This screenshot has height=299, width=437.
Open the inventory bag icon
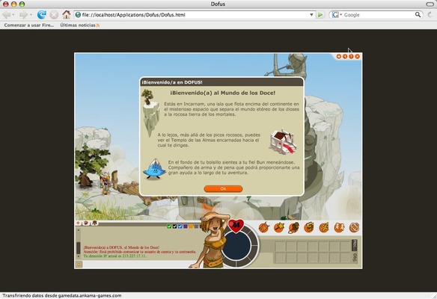click(x=294, y=227)
